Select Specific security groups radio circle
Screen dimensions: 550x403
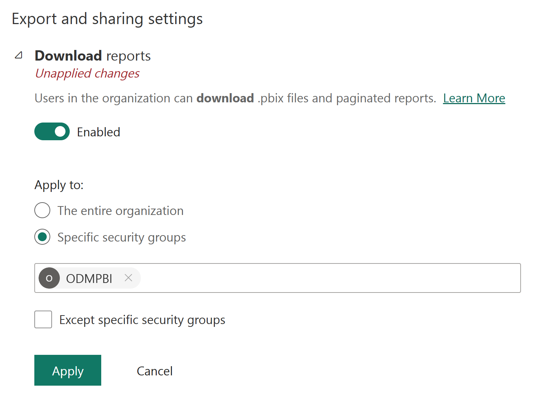pos(42,237)
